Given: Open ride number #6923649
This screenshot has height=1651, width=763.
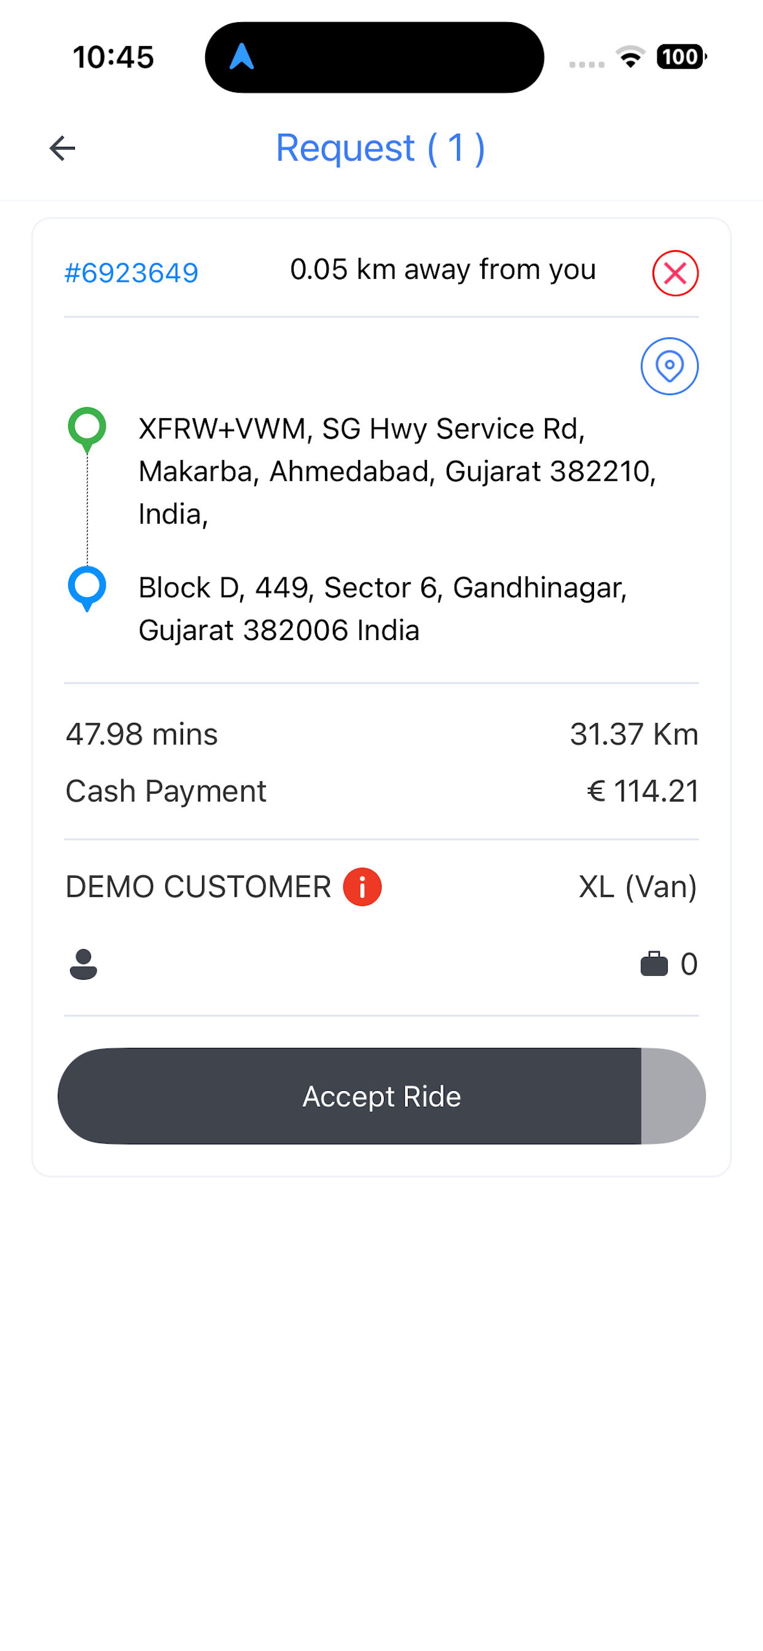Looking at the screenshot, I should click(x=131, y=273).
